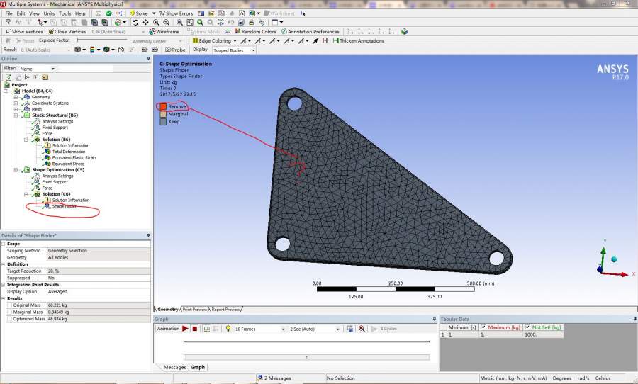
Task: Click the Keep legend color swatch
Action: 163,122
